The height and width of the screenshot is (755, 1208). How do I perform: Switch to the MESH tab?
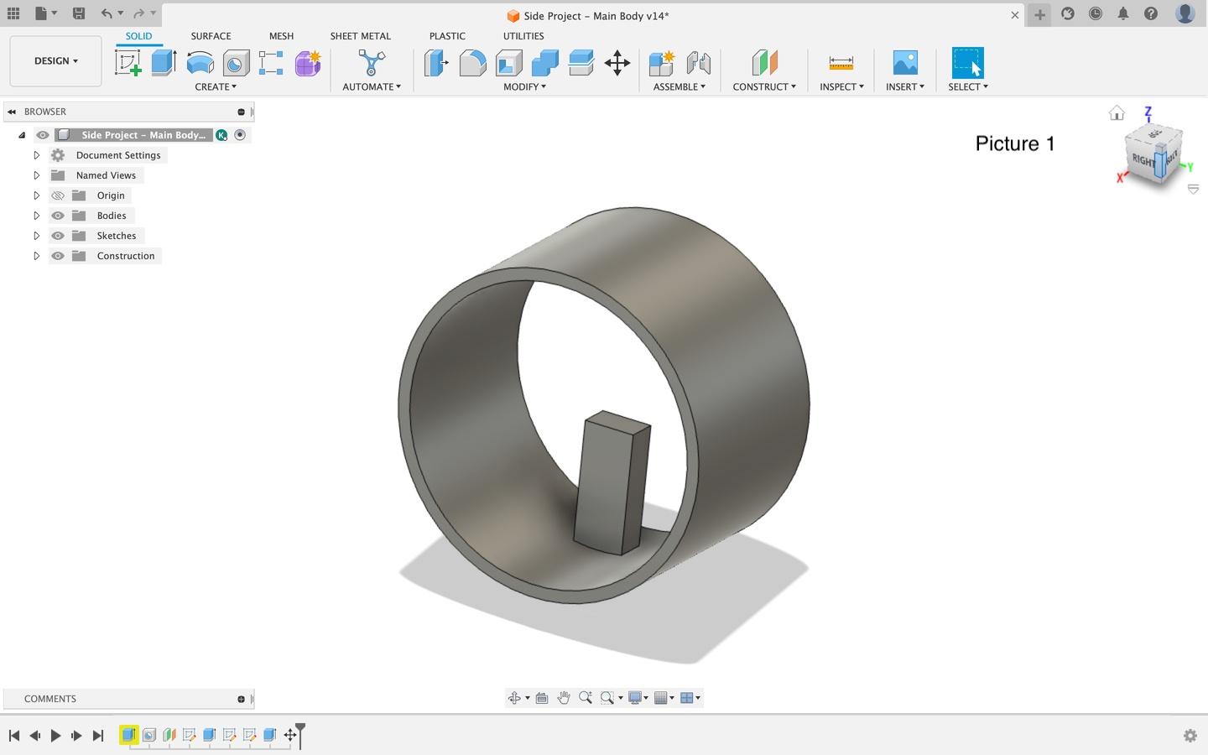click(x=281, y=36)
